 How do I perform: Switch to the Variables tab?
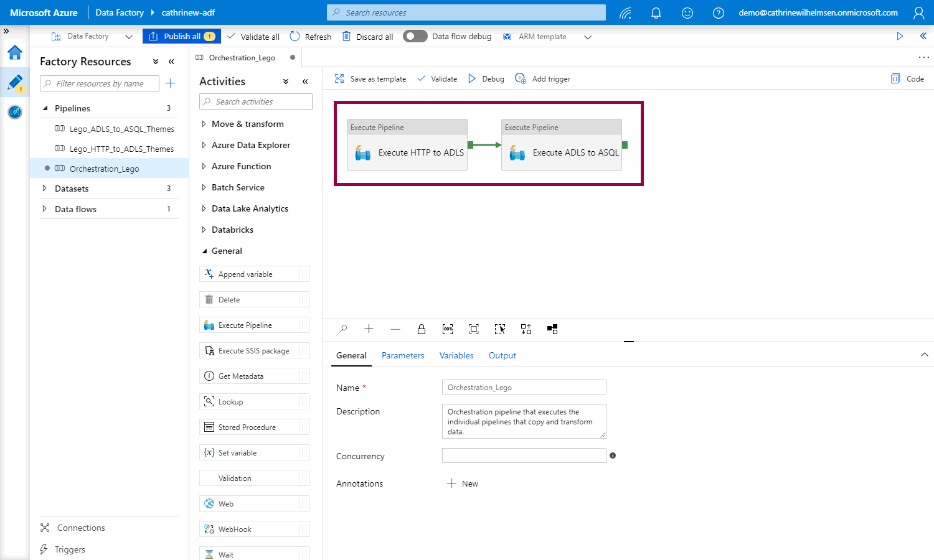(456, 355)
